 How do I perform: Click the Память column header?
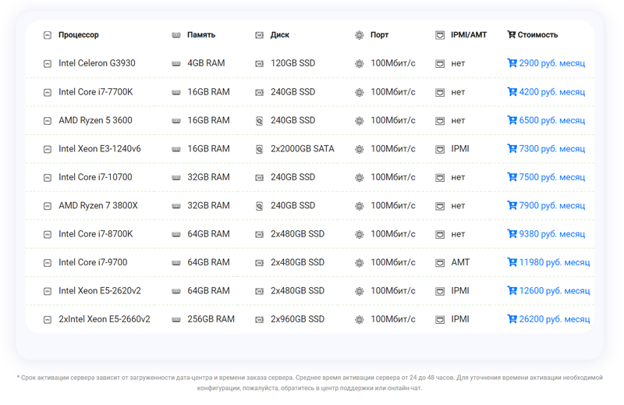pyautogui.click(x=201, y=34)
